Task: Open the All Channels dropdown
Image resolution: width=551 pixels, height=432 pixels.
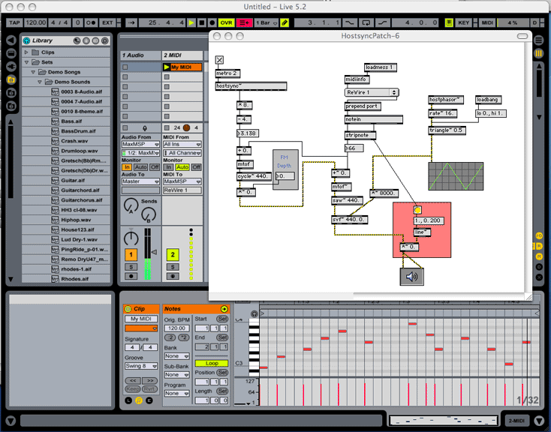Action: (x=182, y=153)
